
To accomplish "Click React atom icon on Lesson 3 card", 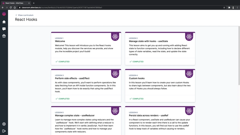I will [115, 74].
